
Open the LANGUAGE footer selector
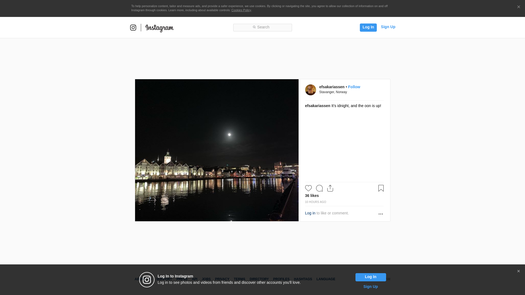pyautogui.click(x=326, y=279)
